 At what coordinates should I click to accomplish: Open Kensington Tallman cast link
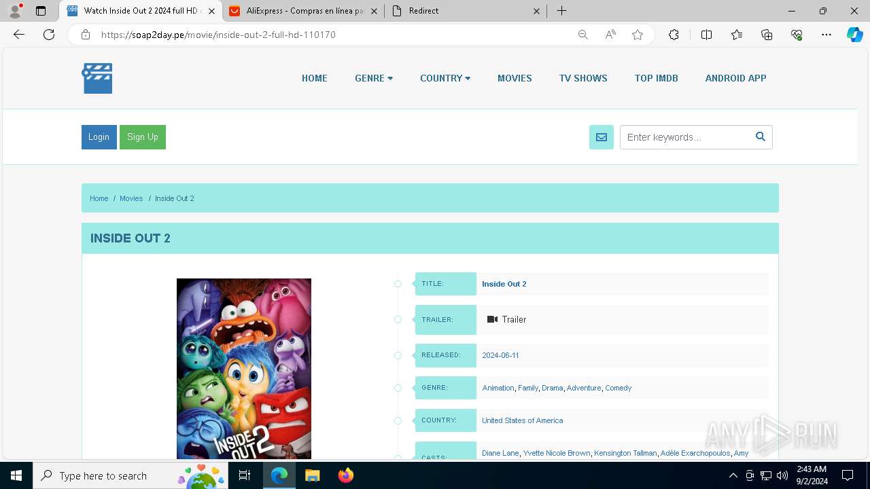(626, 453)
